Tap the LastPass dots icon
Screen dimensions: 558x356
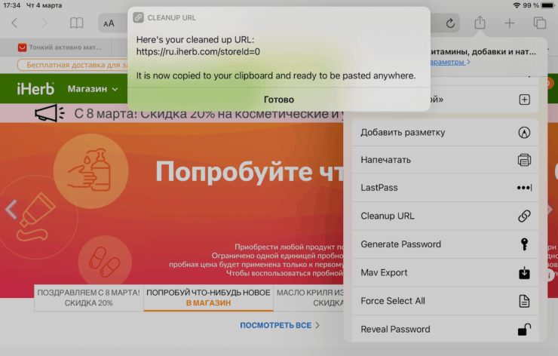tap(524, 188)
